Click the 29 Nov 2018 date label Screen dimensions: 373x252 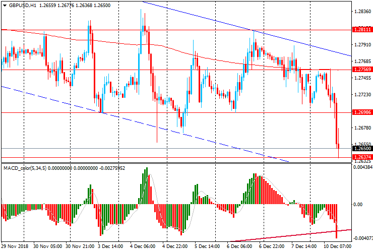15,247
